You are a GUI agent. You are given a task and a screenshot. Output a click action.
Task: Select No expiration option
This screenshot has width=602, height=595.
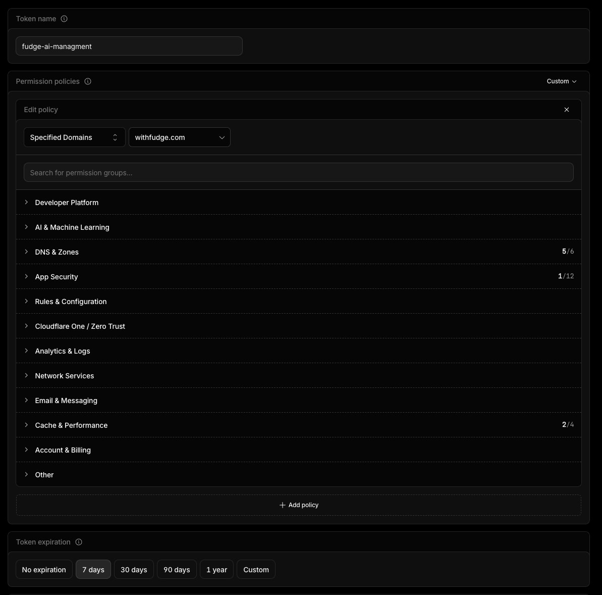(x=44, y=569)
